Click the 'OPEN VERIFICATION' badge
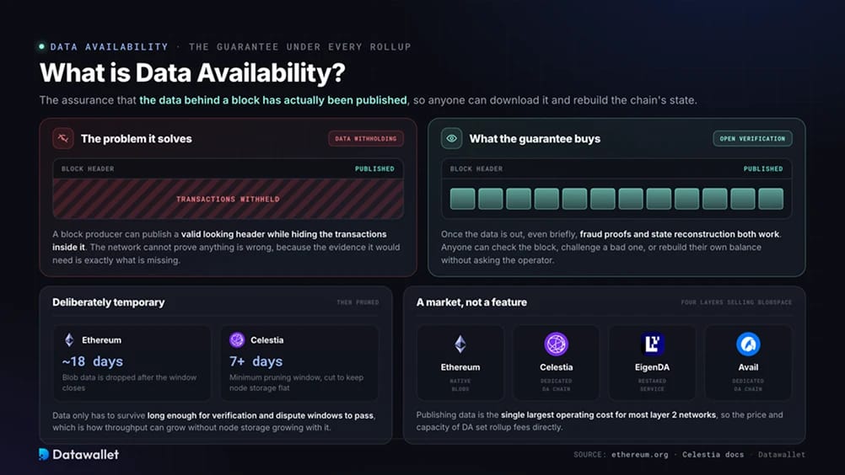 coord(752,139)
